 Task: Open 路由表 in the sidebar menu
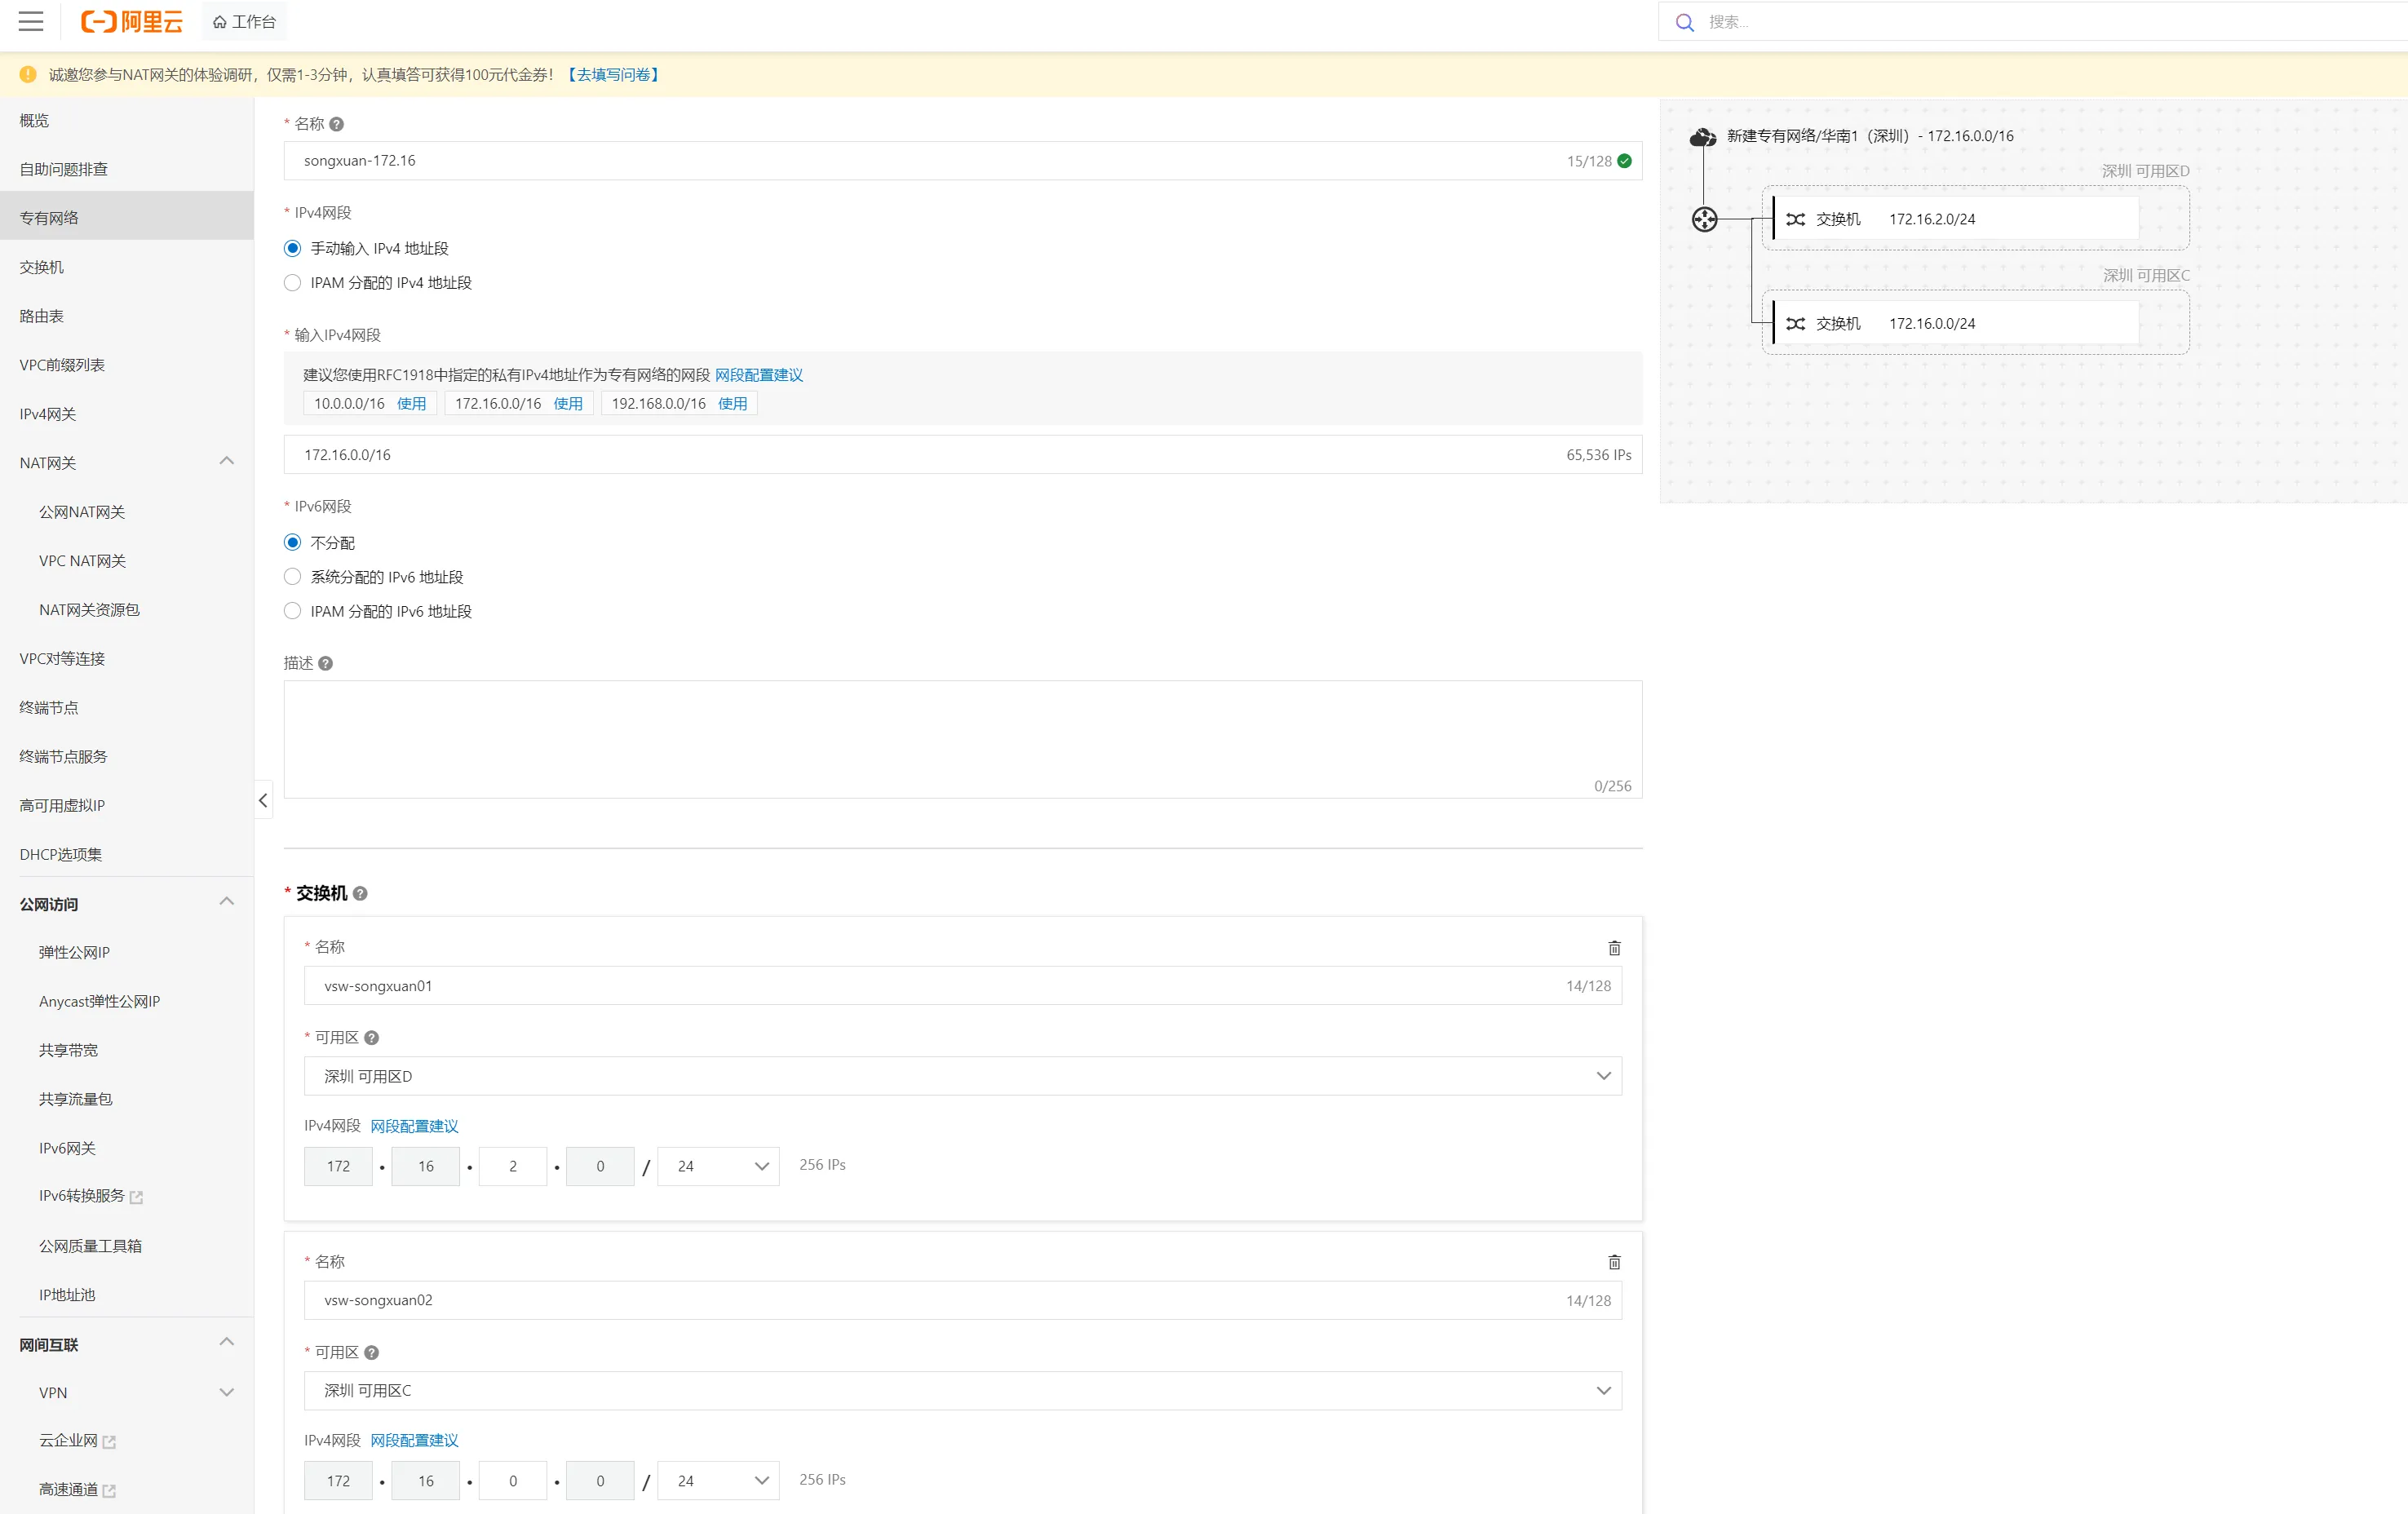(42, 316)
